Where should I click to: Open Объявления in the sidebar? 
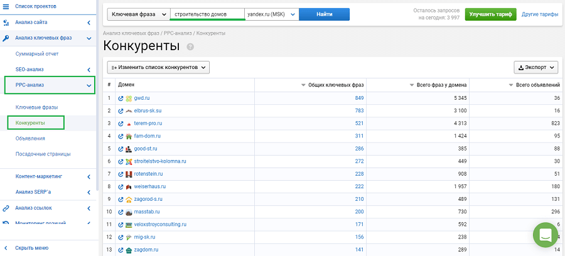coord(30,138)
